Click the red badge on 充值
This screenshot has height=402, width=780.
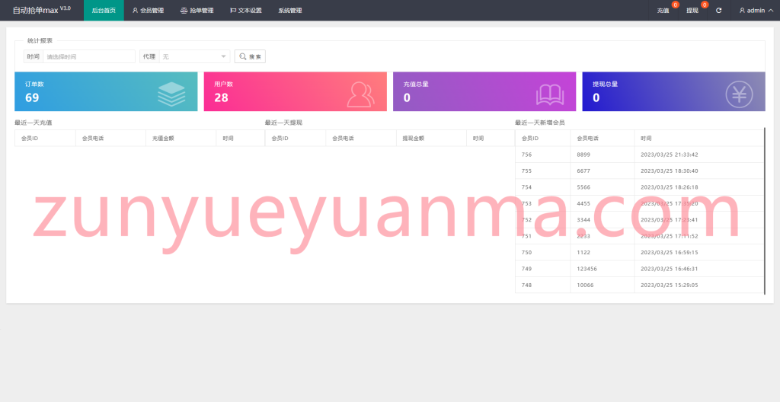[675, 5]
